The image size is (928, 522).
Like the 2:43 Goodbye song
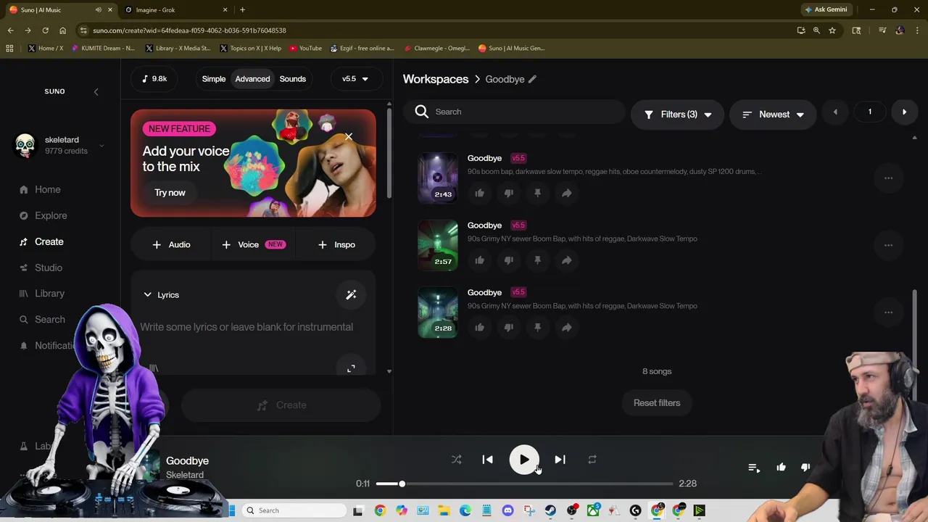479,193
